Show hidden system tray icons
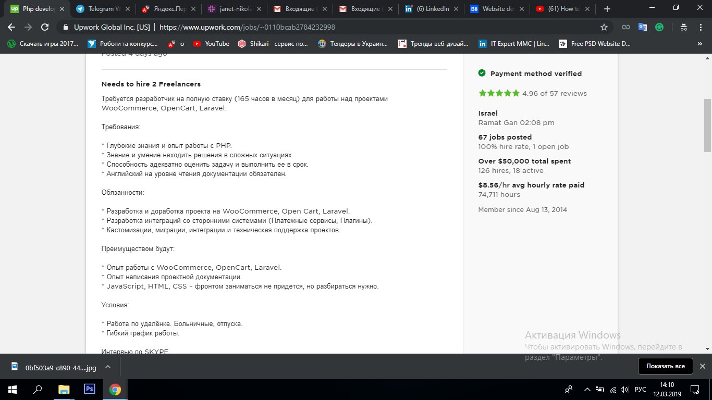 coord(587,390)
